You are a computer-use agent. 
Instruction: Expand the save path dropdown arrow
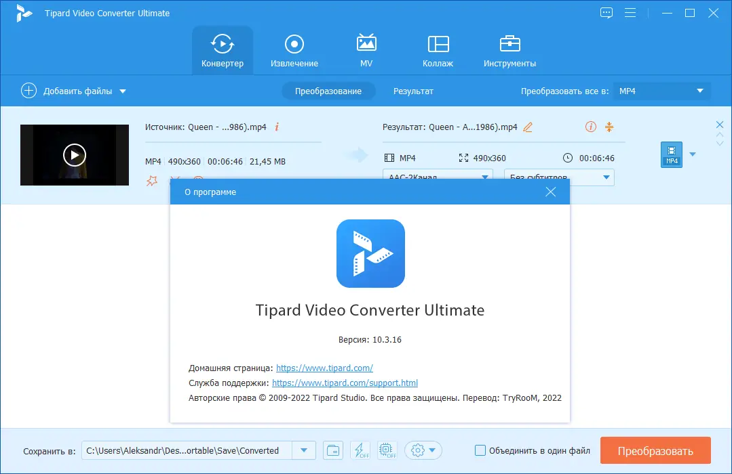[x=304, y=450]
